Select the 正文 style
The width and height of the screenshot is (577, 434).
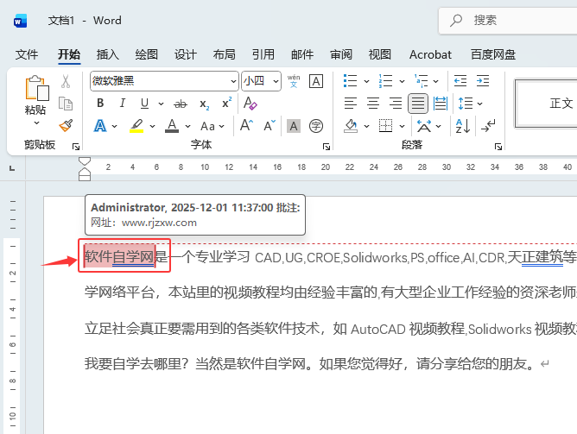[x=547, y=104]
